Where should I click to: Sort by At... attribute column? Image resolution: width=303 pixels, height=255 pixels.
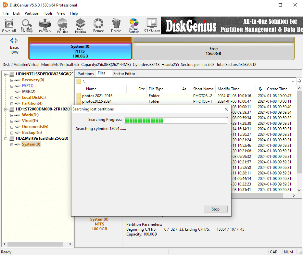pos(185,89)
